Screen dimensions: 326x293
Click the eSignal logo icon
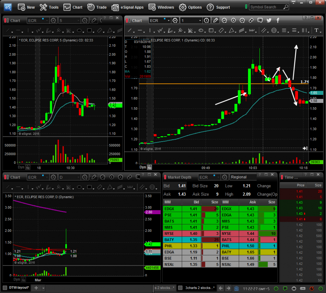pyautogui.click(x=8, y=7)
